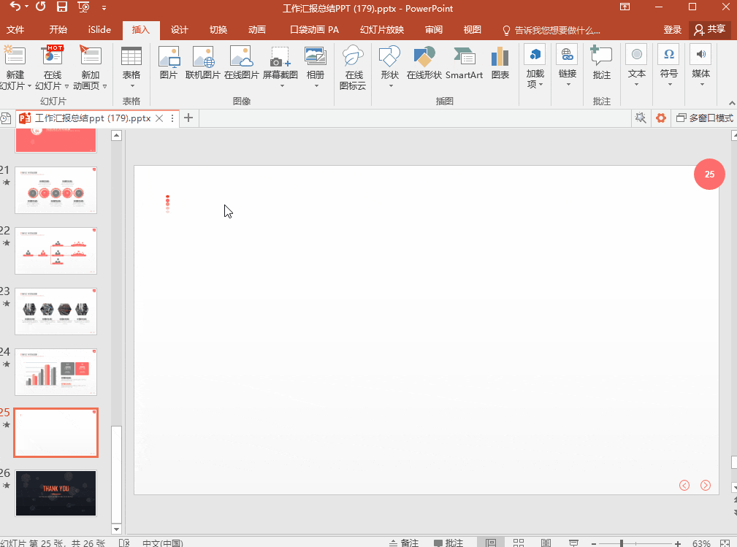
Task: Switch to the 审阅 tab
Action: pos(434,30)
